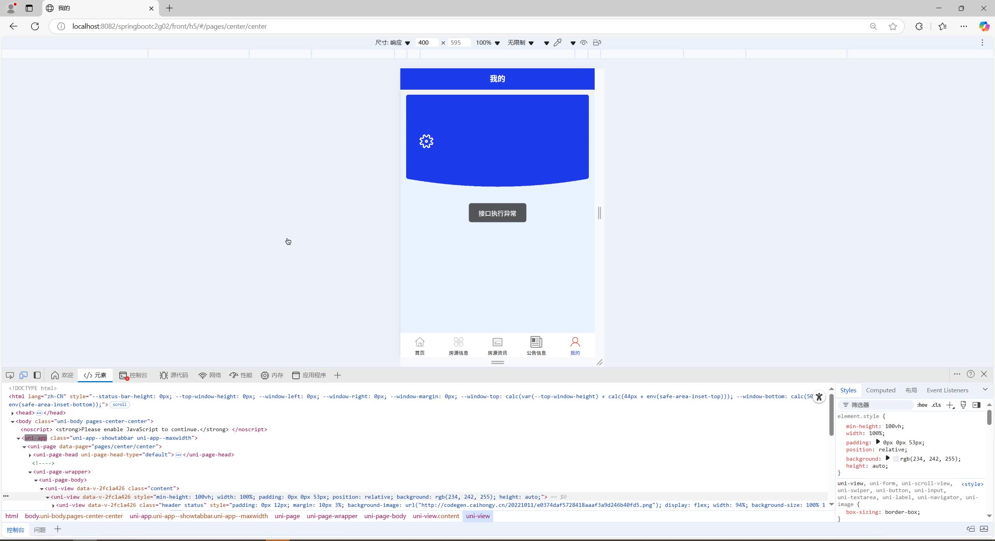Click the rendering emulation brush icon in Styles
Screen dimensions: 995x541
pyautogui.click(x=963, y=404)
